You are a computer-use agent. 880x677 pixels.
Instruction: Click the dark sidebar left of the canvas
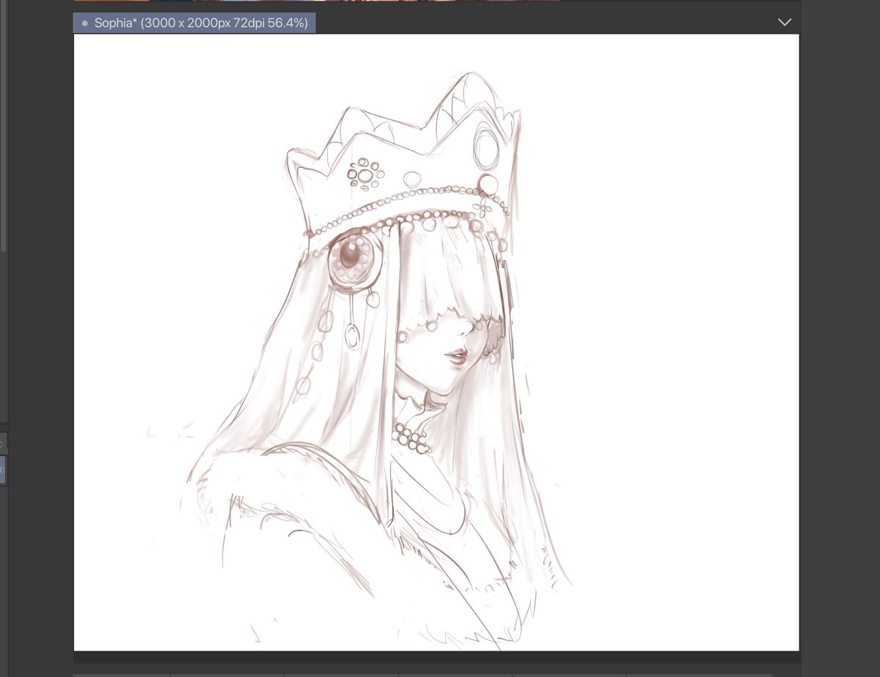[37, 330]
